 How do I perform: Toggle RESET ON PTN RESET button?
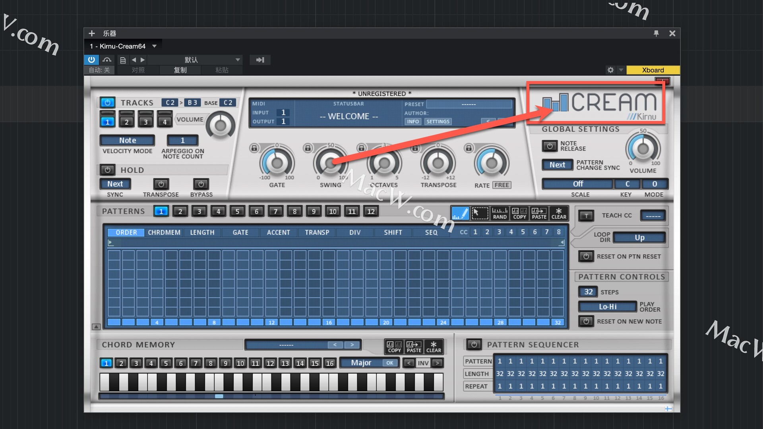point(586,256)
